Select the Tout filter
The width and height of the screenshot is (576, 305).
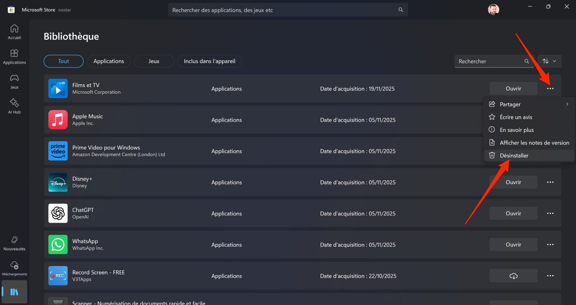pos(63,61)
